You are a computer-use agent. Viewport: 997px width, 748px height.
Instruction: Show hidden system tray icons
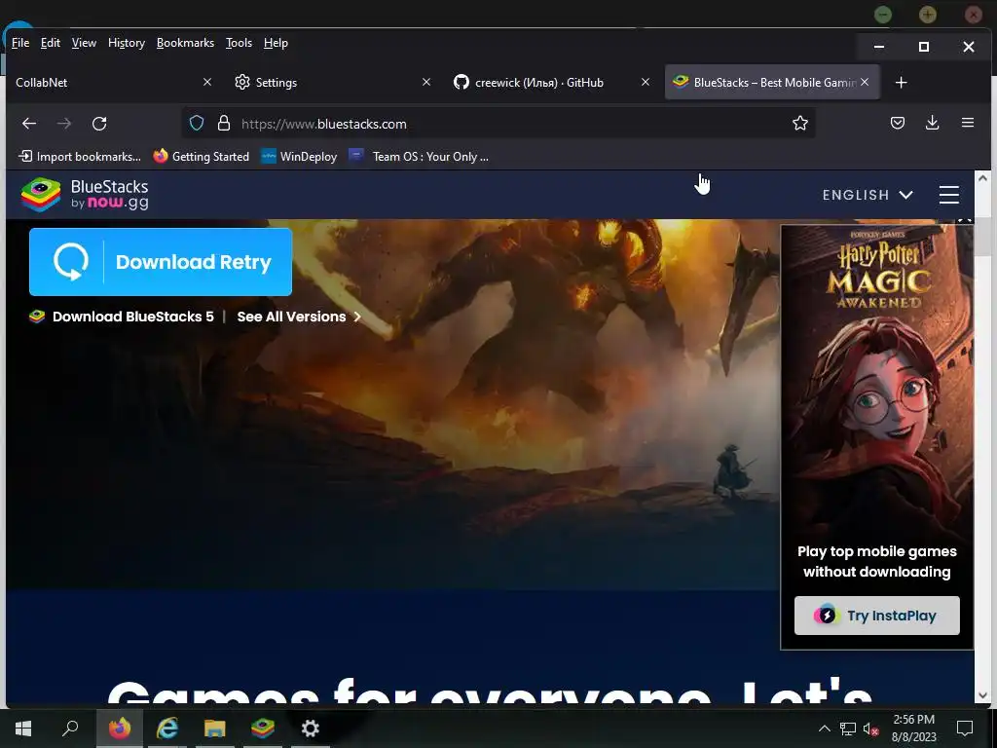pos(824,729)
